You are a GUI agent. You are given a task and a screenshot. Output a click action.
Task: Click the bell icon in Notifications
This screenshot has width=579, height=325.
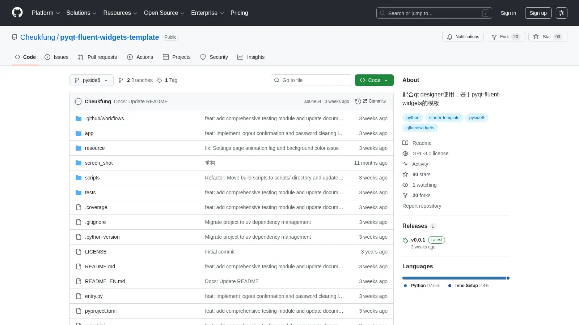(450, 37)
